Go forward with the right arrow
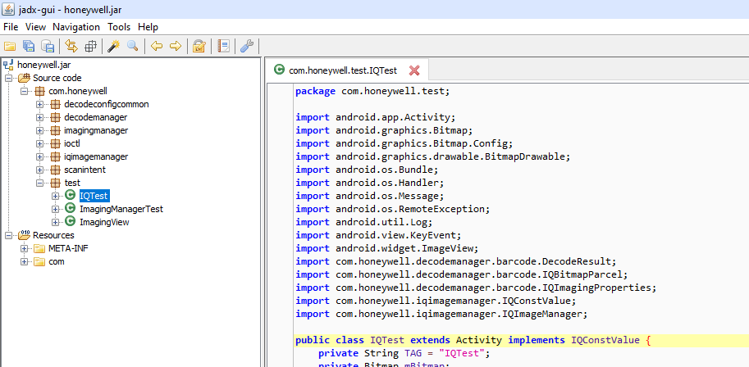Screen dimensions: 749x367 tap(176, 46)
